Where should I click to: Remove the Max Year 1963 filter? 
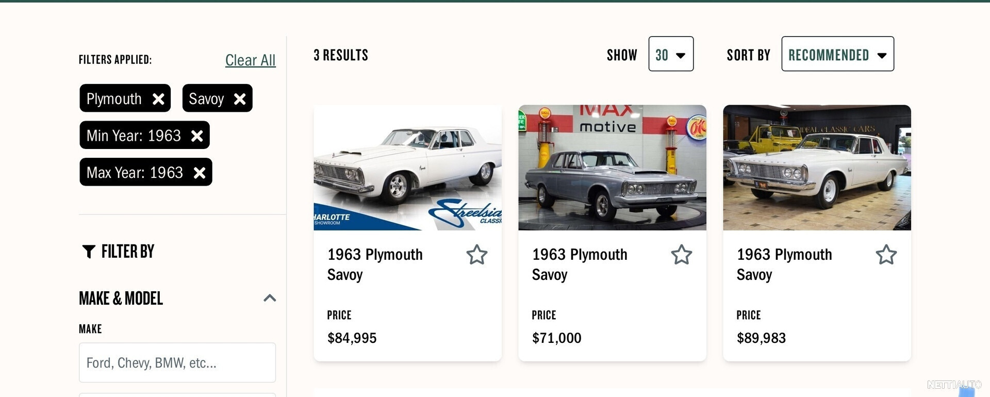click(200, 173)
